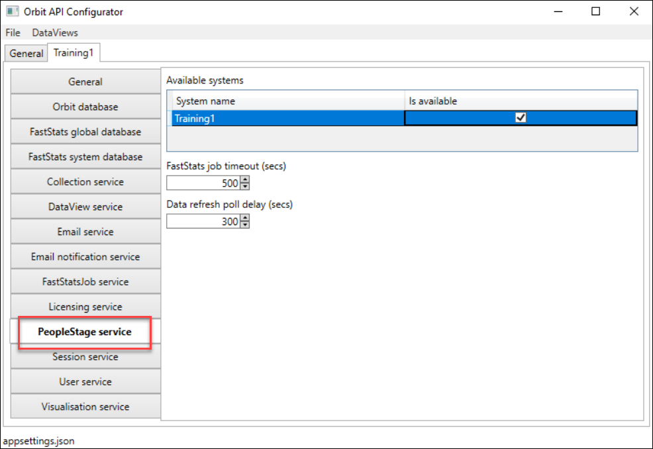The image size is (653, 449).
Task: Increase Data refresh poll delay value
Action: point(245,218)
